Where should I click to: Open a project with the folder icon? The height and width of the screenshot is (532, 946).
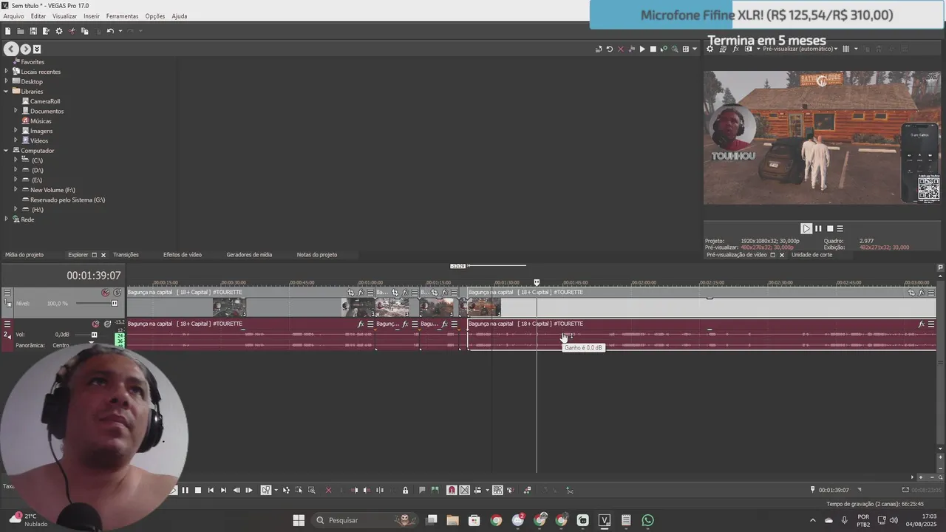tap(21, 31)
